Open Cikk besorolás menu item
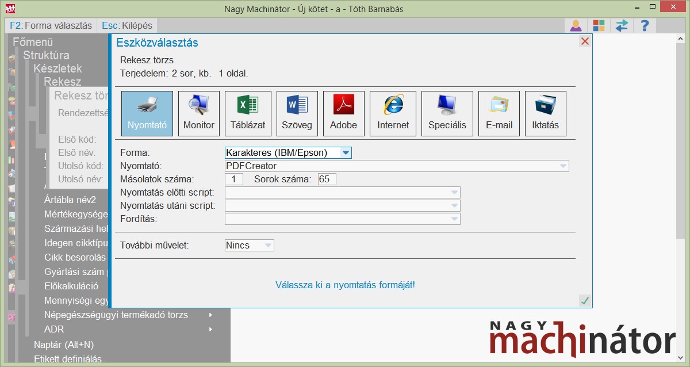 75,257
